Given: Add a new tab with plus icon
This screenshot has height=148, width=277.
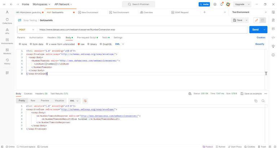Looking at the screenshot, I should point(205,12).
